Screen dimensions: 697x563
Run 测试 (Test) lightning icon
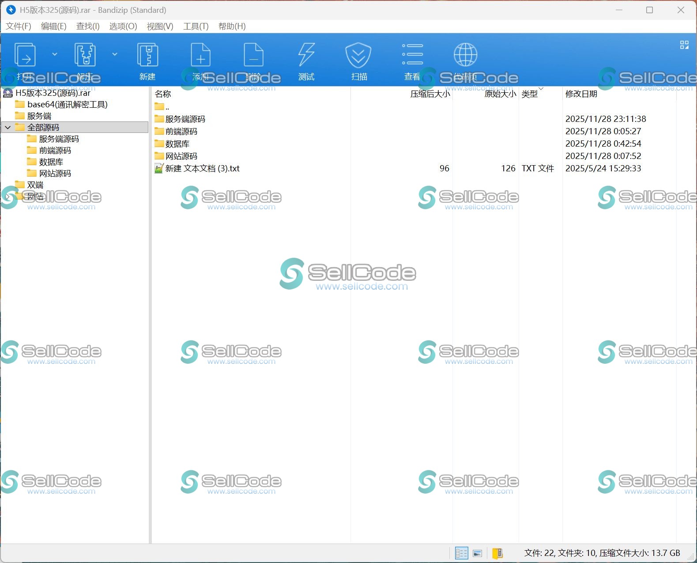pos(306,56)
